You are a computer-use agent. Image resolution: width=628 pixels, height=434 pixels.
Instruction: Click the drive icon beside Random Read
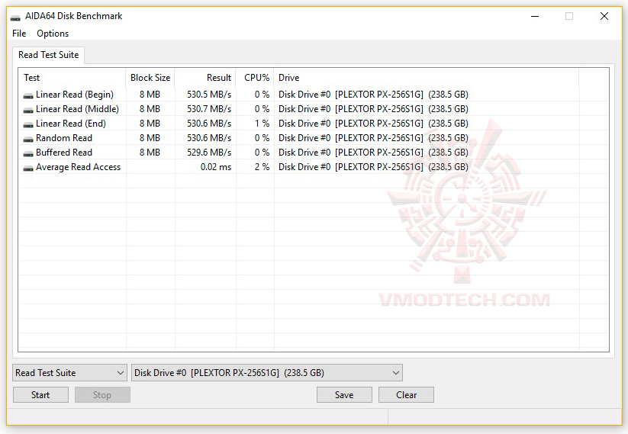pos(28,139)
